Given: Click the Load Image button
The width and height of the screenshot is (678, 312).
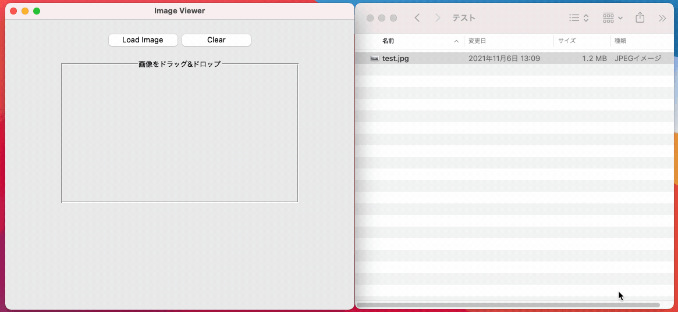Looking at the screenshot, I should tap(143, 40).
